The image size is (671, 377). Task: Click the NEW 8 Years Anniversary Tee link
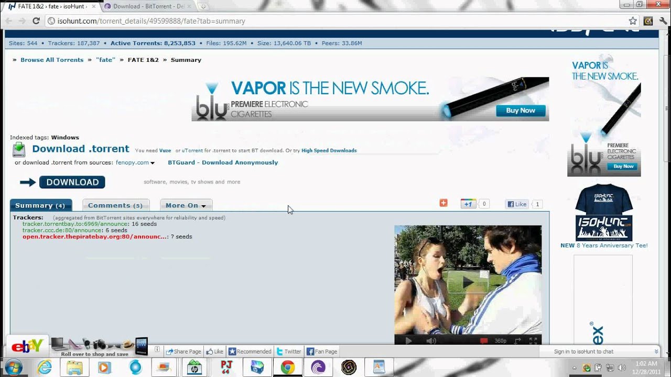pos(604,245)
